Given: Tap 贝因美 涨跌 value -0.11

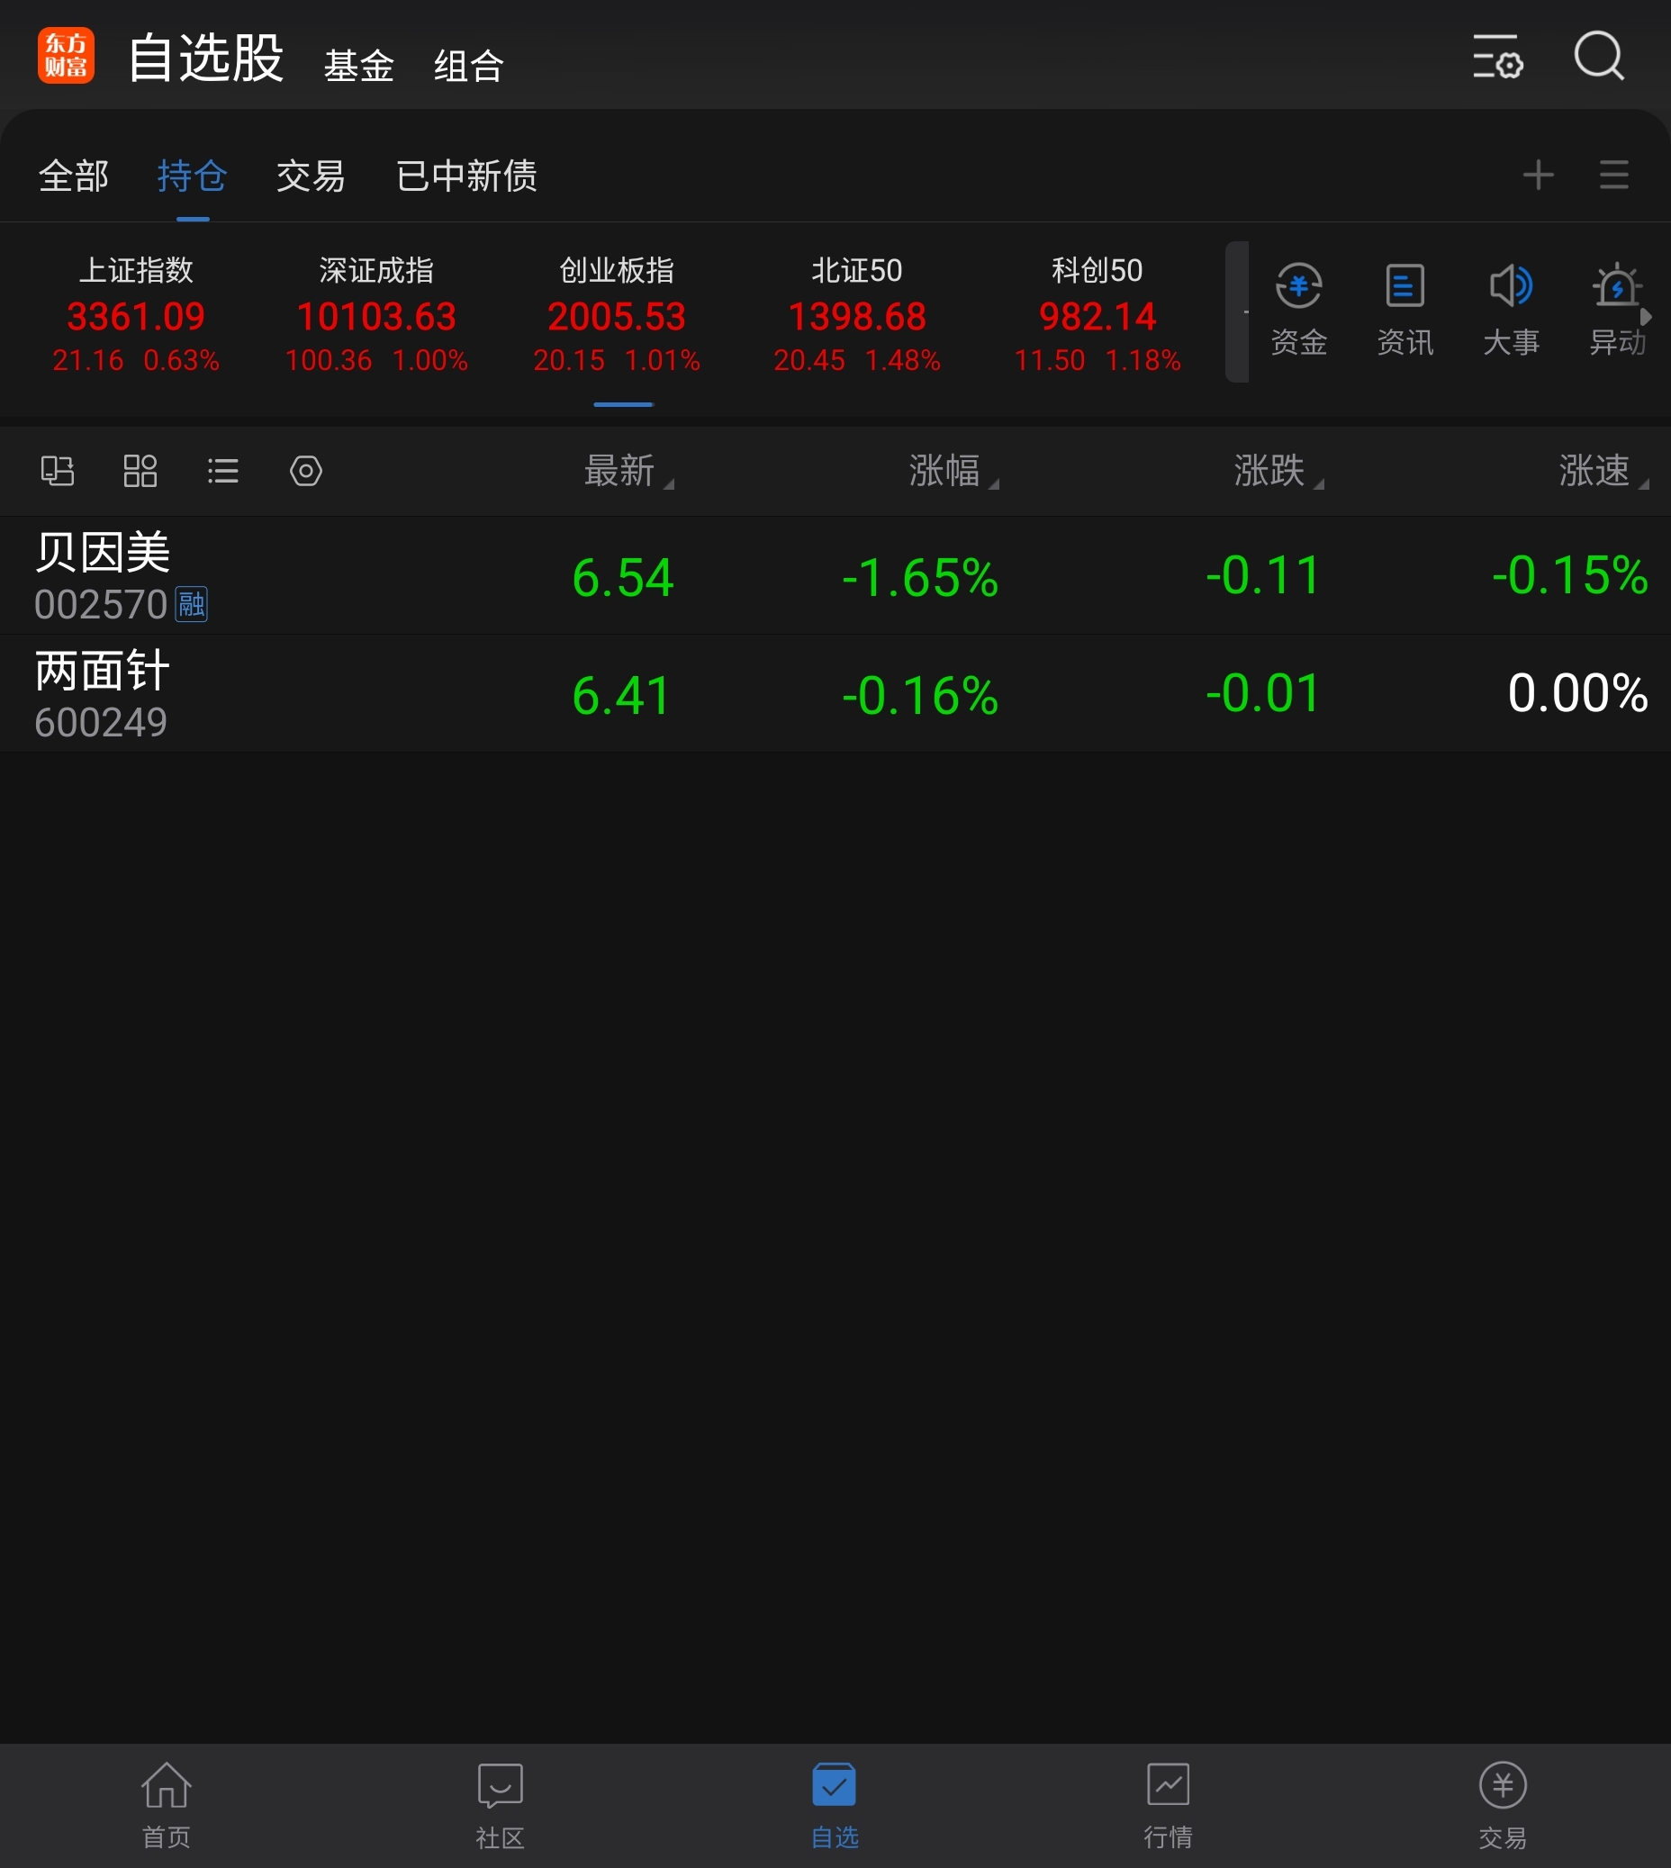Looking at the screenshot, I should (1262, 574).
